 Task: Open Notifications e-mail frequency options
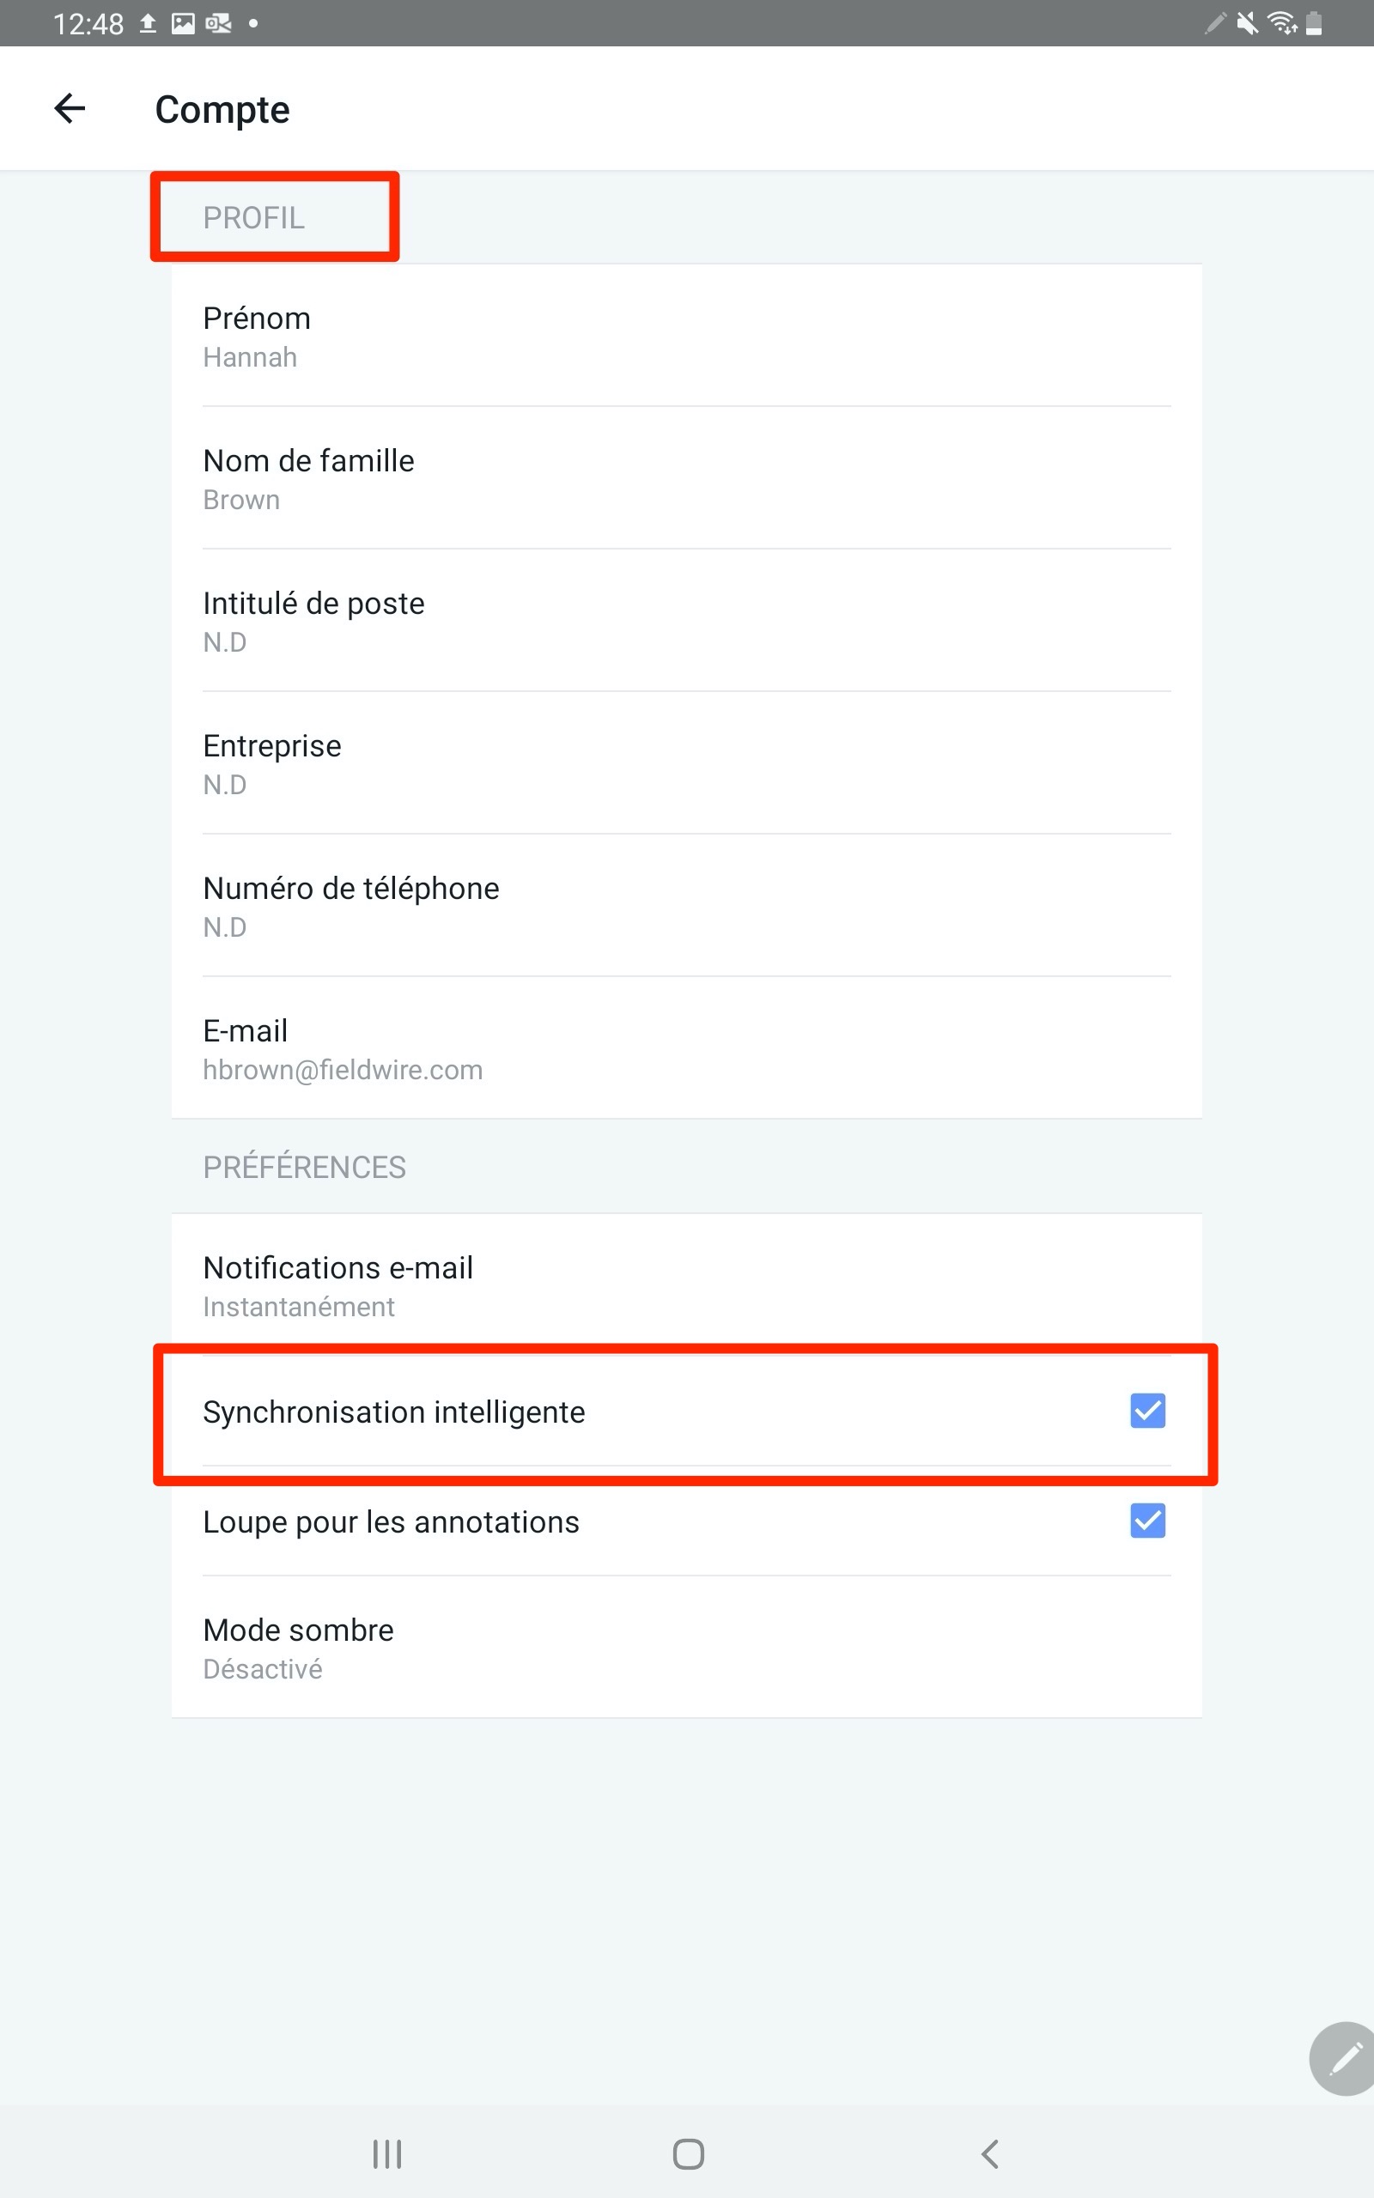[686, 1285]
